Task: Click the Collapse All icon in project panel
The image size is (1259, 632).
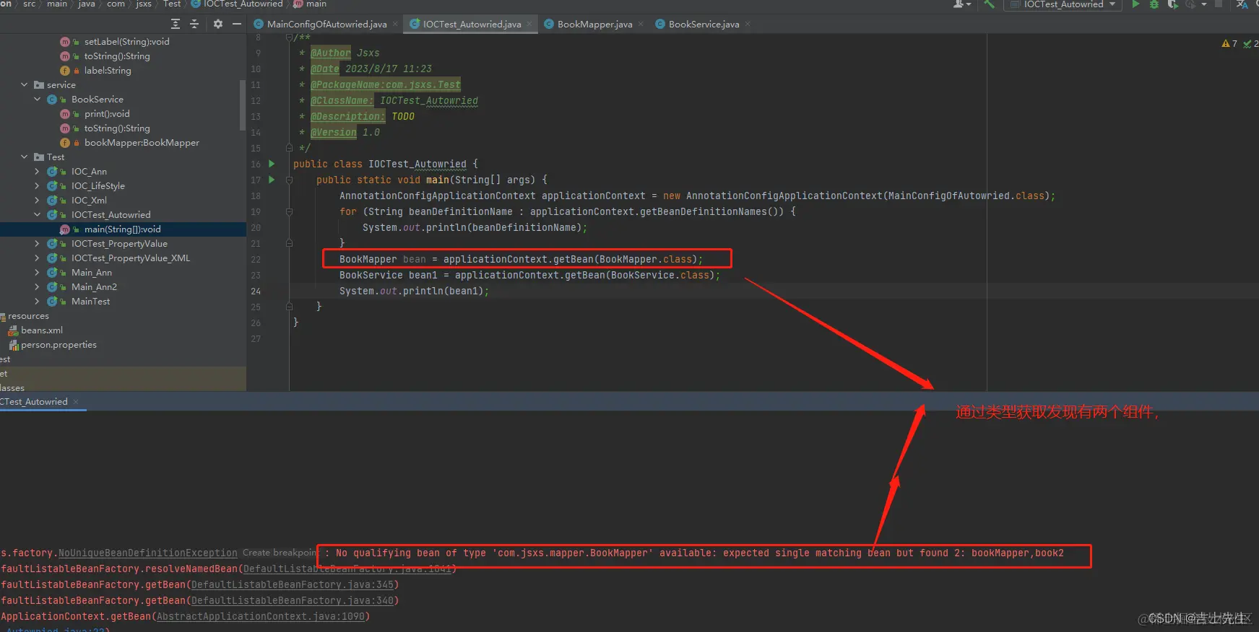Action: (x=194, y=24)
